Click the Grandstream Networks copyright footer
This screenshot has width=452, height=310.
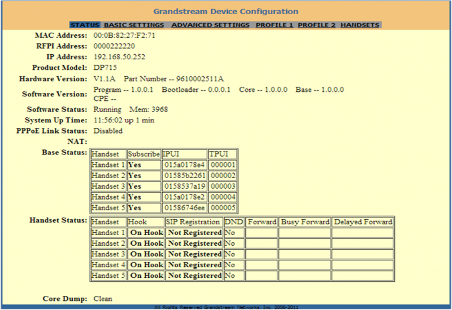(x=226, y=307)
